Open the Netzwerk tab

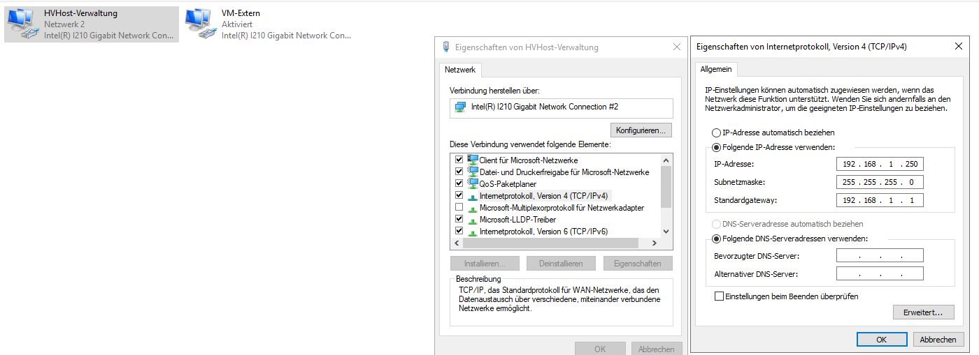pos(460,70)
